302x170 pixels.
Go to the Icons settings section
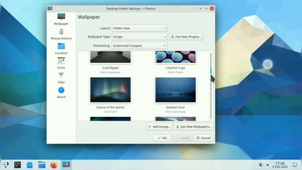click(61, 63)
